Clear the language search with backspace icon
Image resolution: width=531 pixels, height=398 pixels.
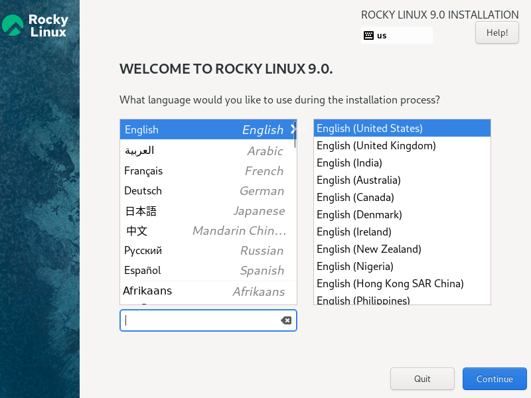pos(286,320)
